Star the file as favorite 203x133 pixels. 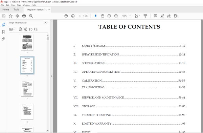(10, 16)
